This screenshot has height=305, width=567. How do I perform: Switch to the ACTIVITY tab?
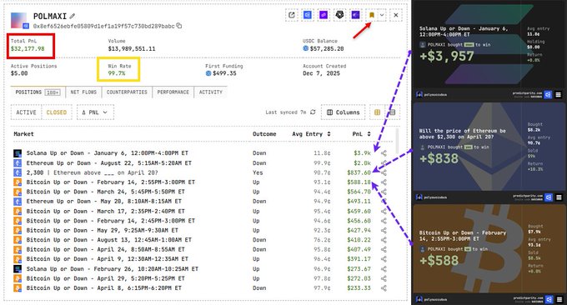coord(210,92)
